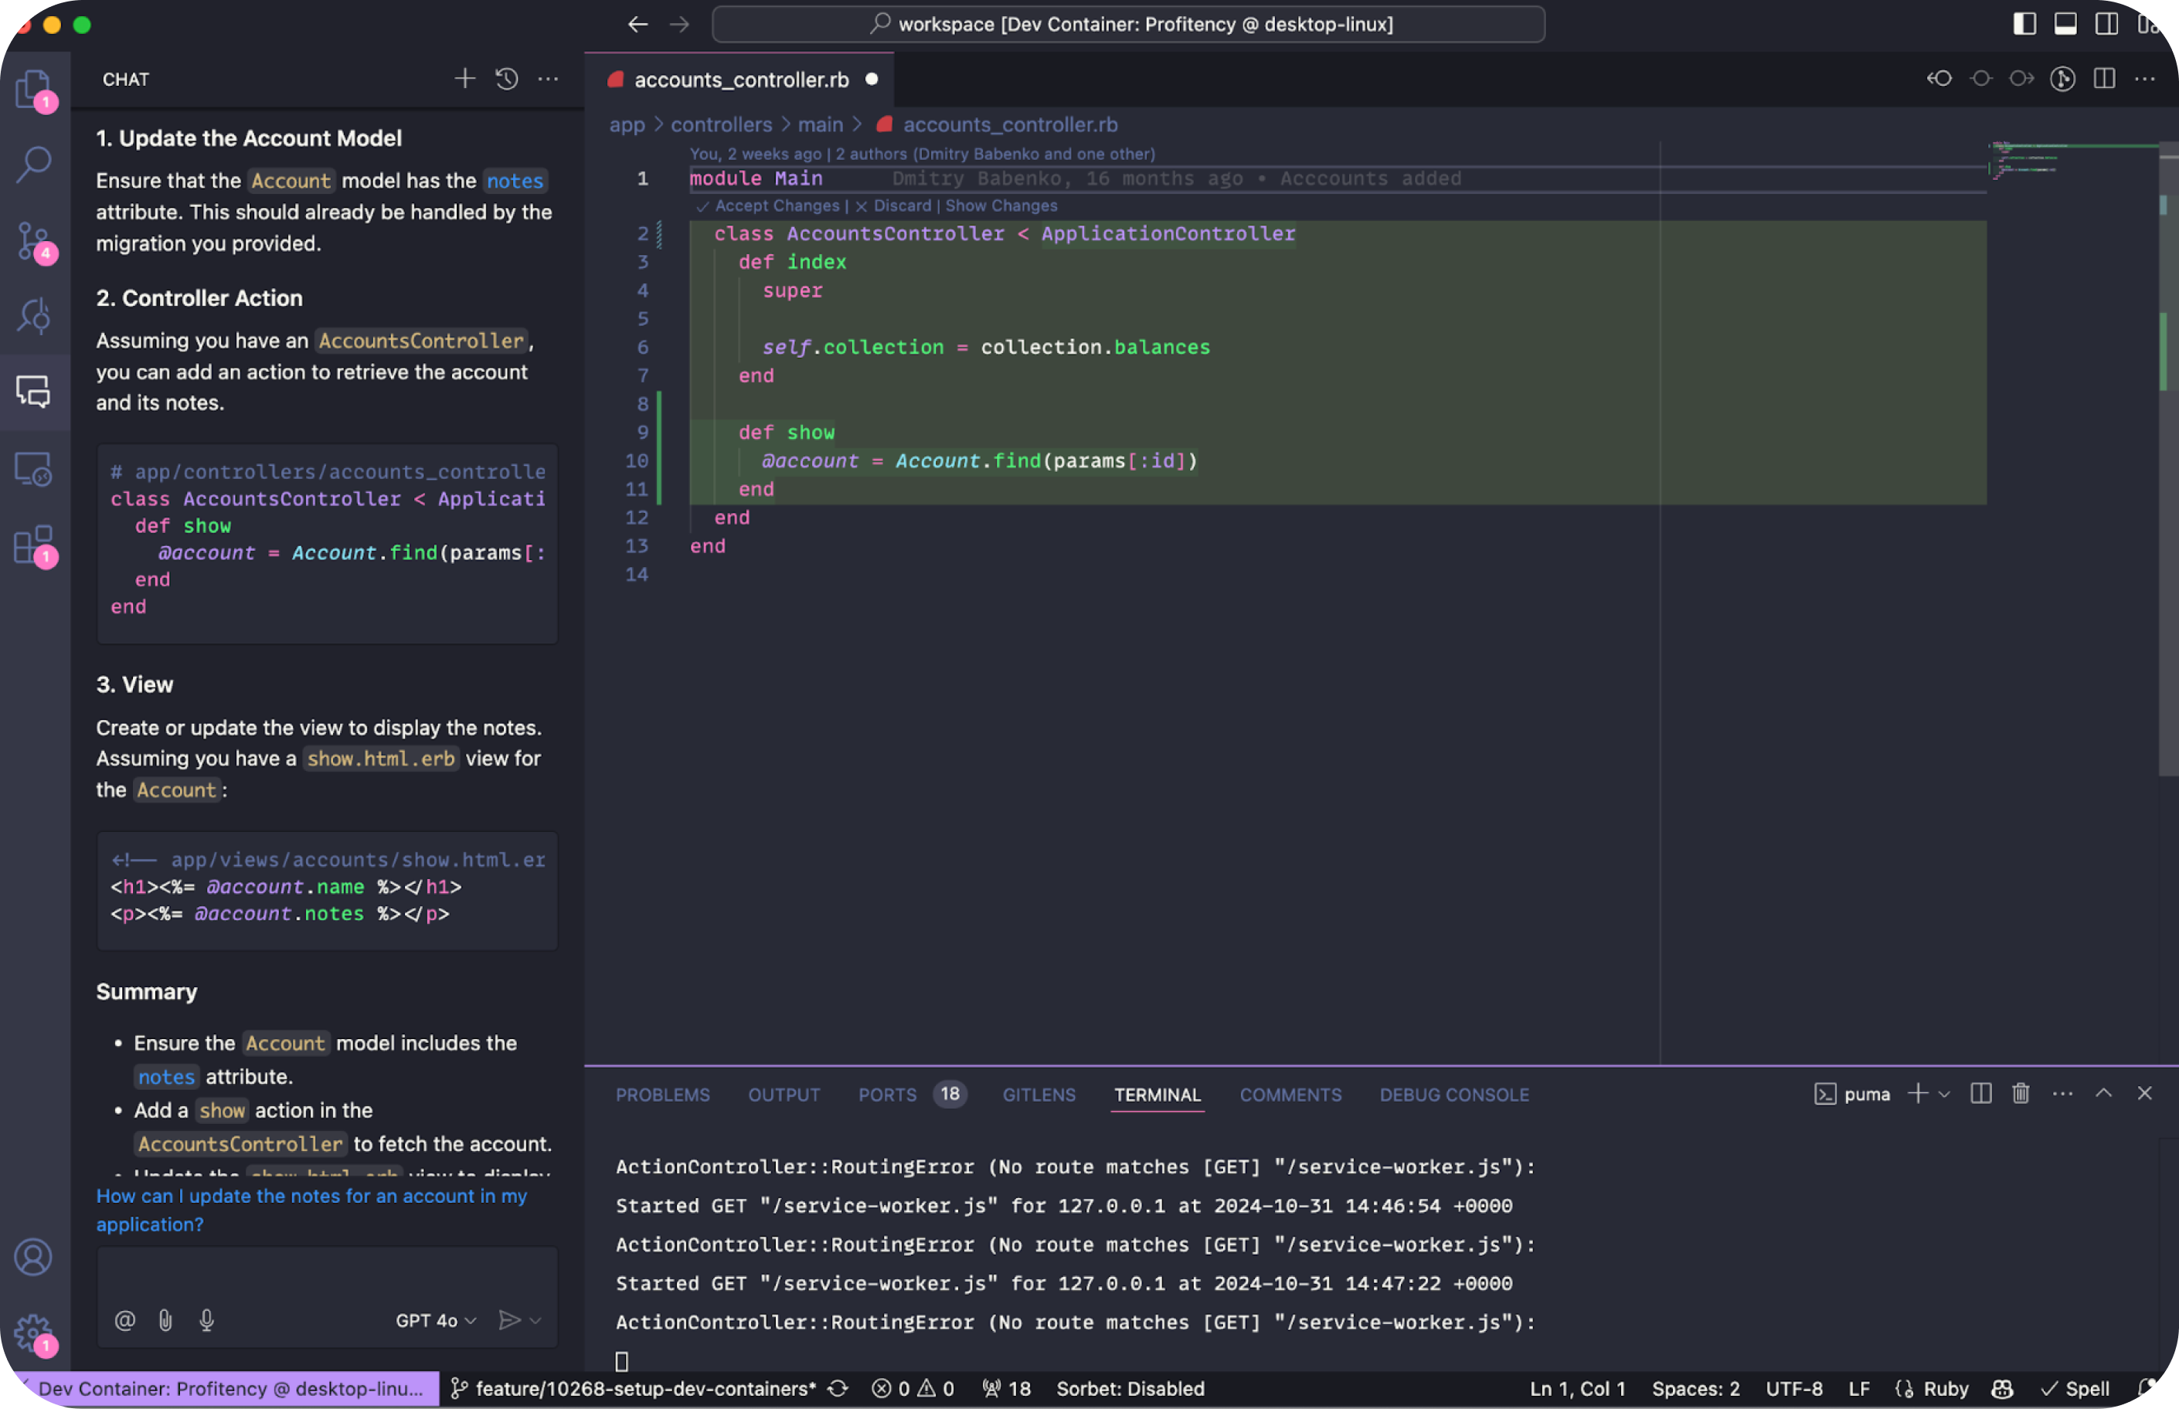Screen dimensions: 2179x1409
Task: Attach context with the paperclip icon
Action: [x=165, y=1320]
